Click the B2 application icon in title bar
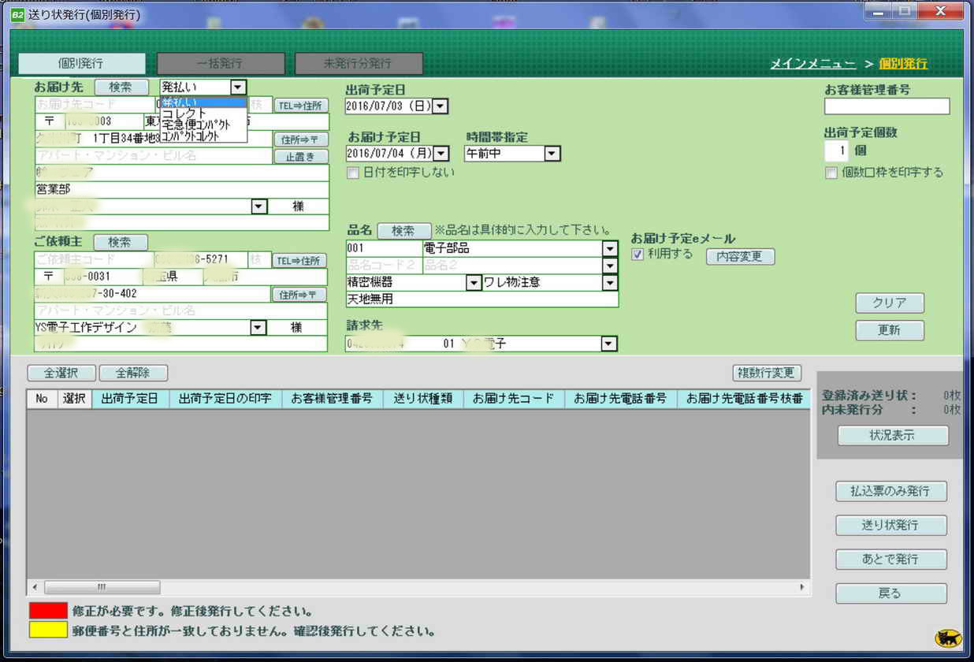The image size is (974, 662). tap(17, 14)
